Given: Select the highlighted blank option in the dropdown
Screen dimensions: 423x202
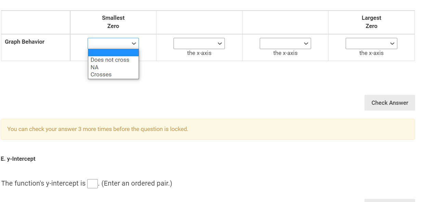Looking at the screenshot, I should coord(113,52).
